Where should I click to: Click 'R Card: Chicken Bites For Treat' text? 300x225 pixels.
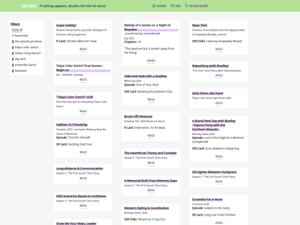(x=76, y=41)
